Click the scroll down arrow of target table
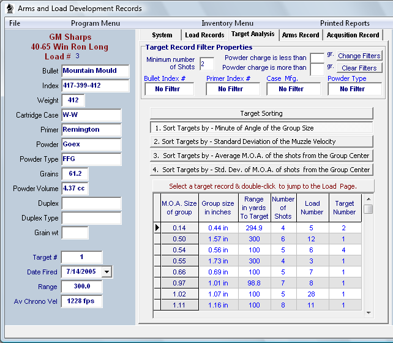This screenshot has width=393, height=343. pyautogui.click(x=369, y=312)
